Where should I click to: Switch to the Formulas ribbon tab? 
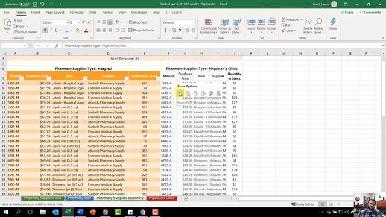[77, 12]
